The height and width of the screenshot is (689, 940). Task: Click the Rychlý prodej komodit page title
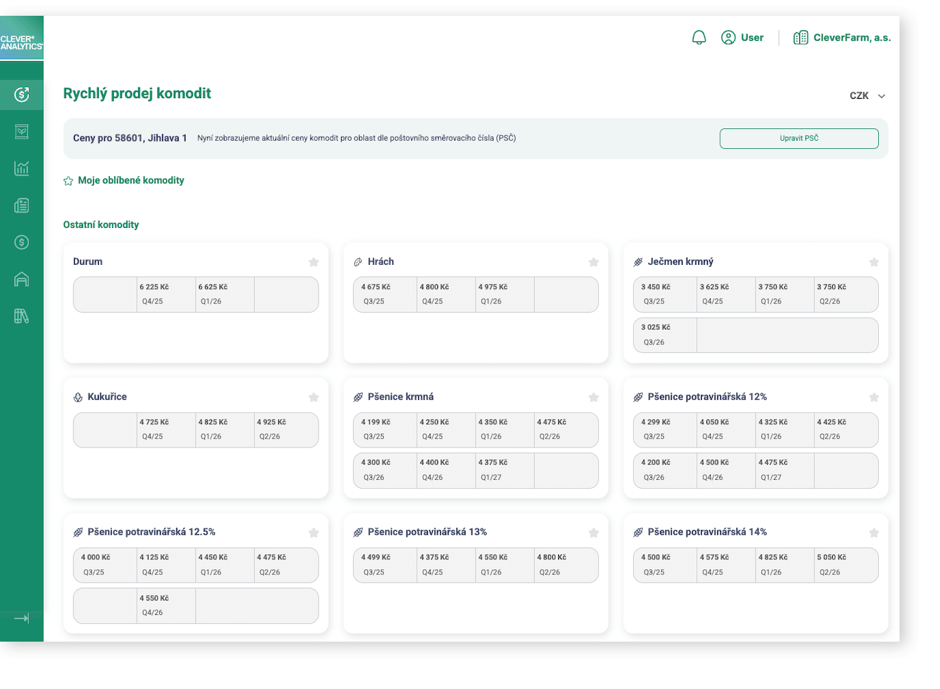[137, 94]
